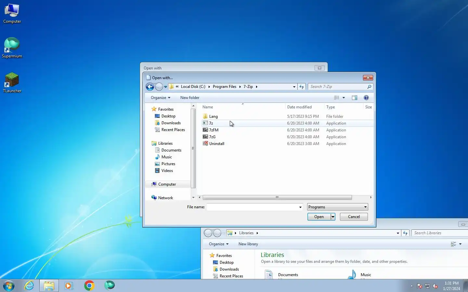Viewport: 468px width, 292px height.
Task: Open the Open button split arrow
Action: point(333,217)
